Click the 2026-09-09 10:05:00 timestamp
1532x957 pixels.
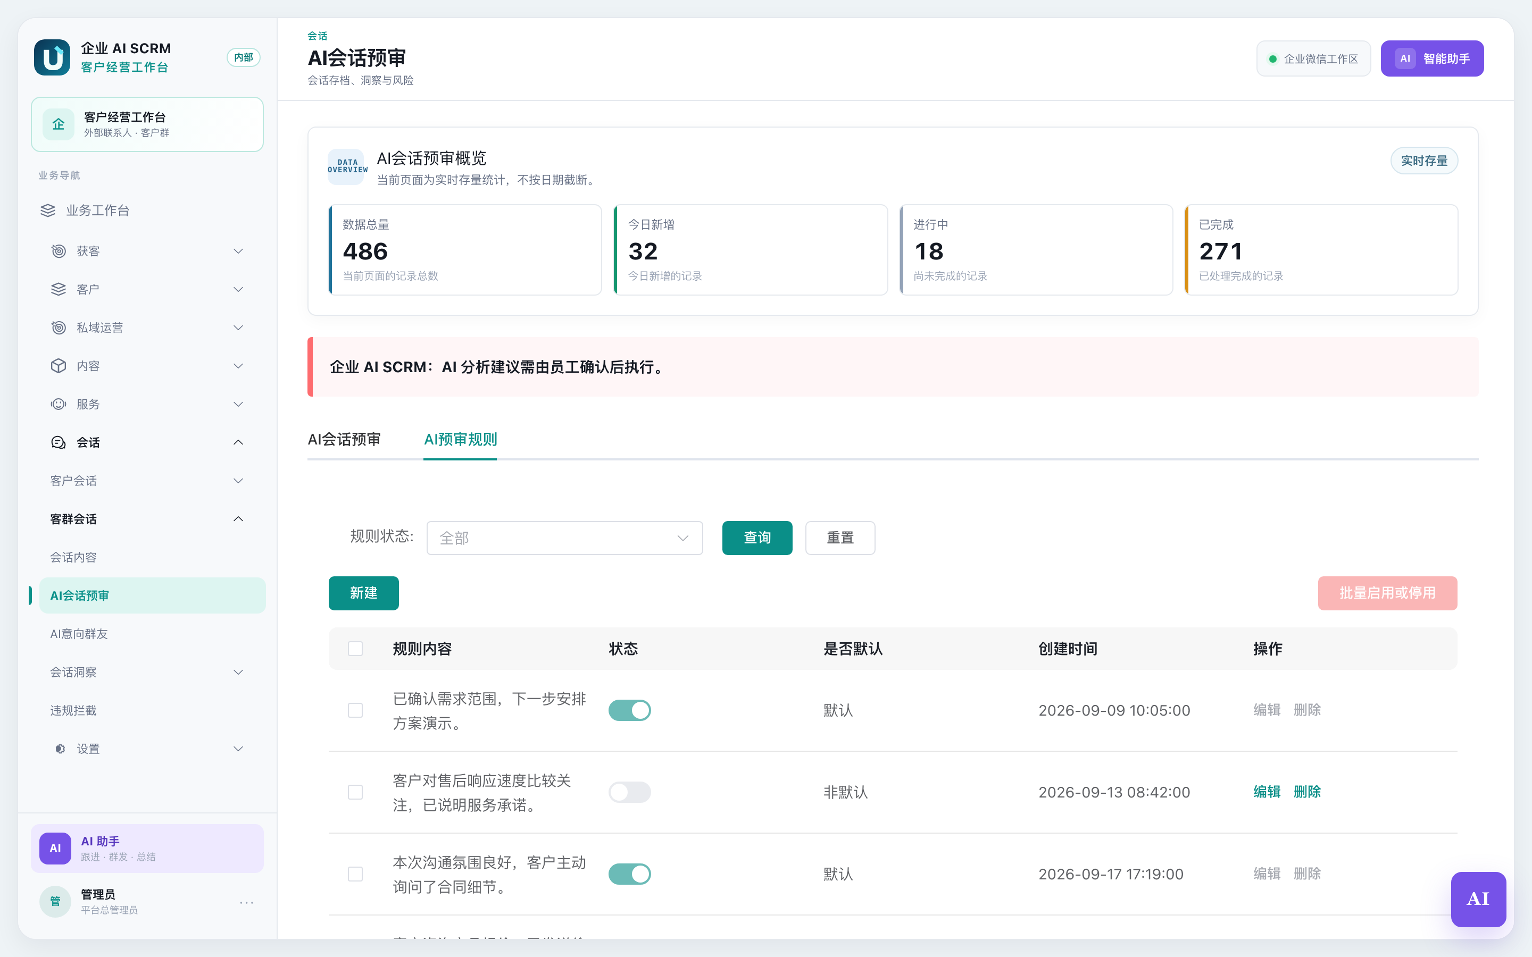1114,710
